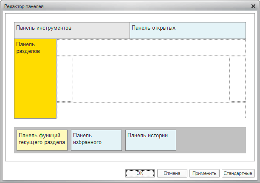The width and height of the screenshot is (260, 183).
Task: Click white margin above Панель инструментов
Action: point(127,18)
